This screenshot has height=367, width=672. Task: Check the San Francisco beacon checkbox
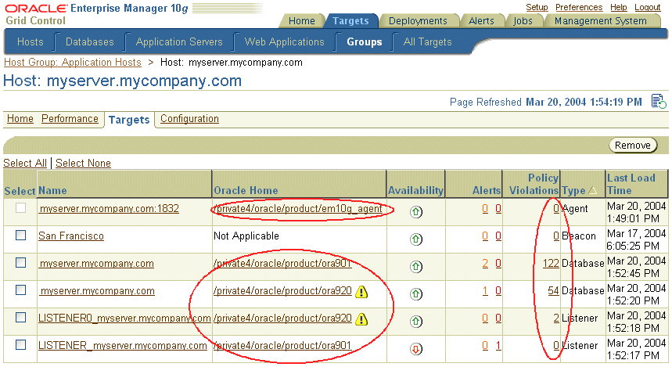point(20,236)
